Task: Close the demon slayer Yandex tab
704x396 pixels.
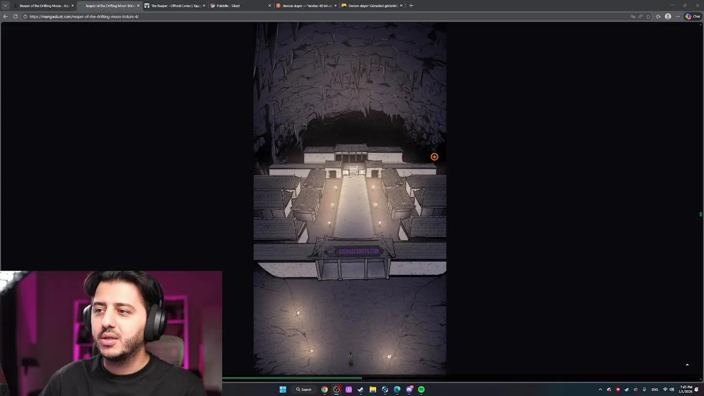Action: (335, 5)
